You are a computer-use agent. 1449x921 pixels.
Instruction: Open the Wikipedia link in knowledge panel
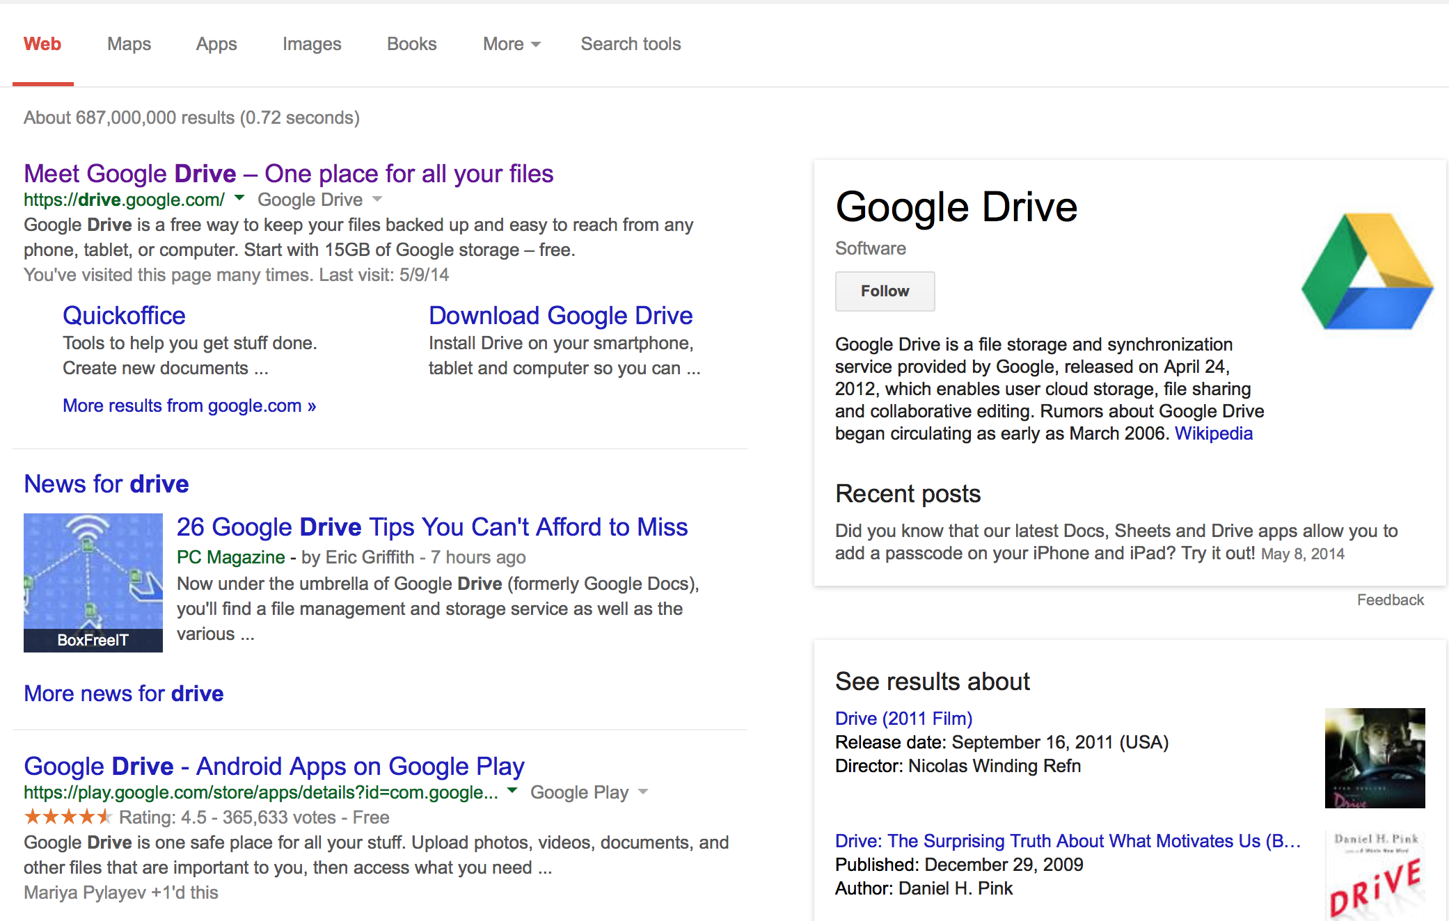pyautogui.click(x=1213, y=433)
